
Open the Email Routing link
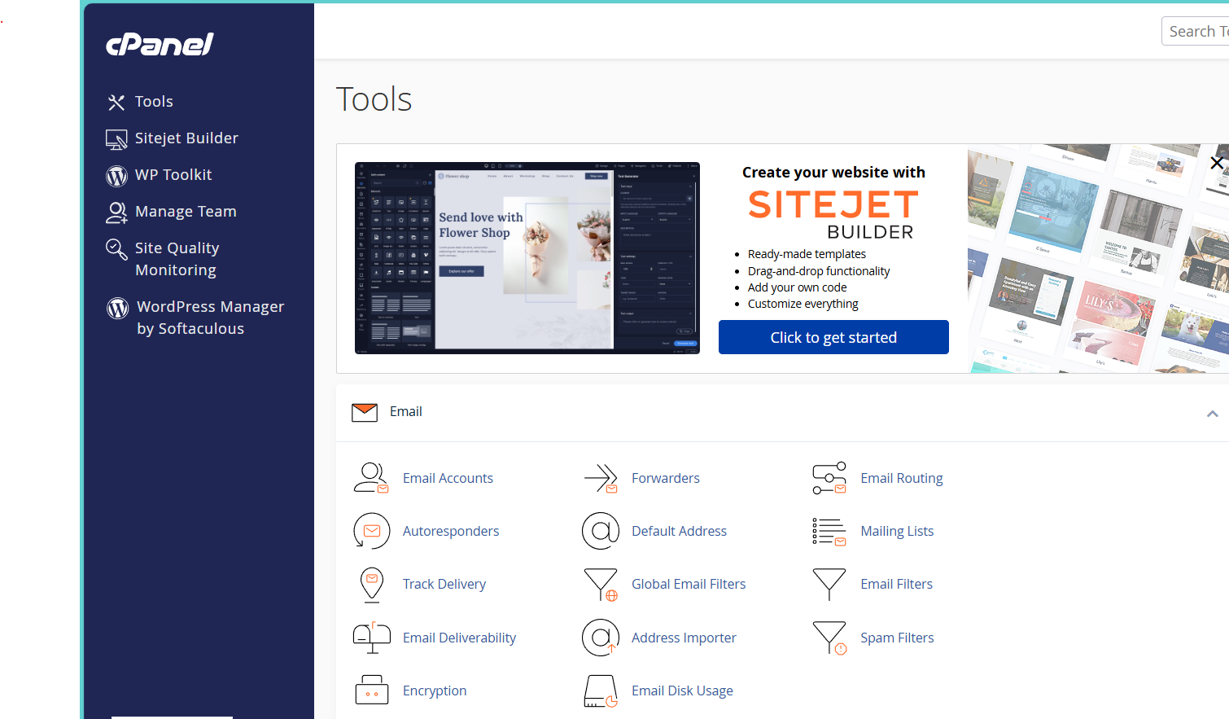pyautogui.click(x=902, y=478)
